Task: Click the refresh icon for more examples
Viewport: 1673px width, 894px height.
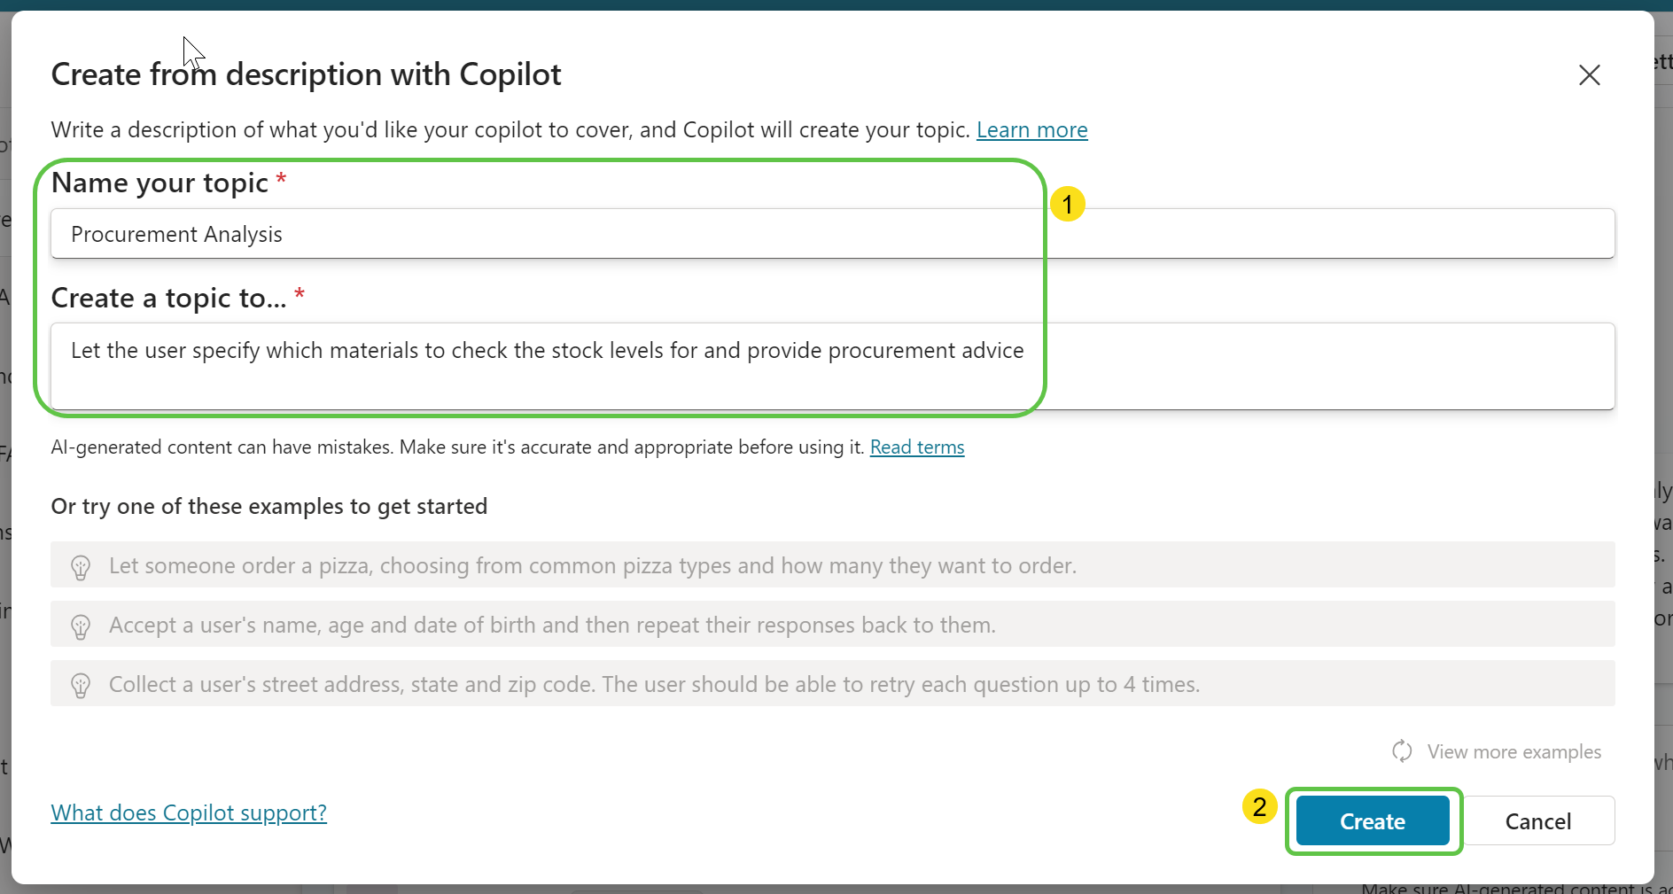Action: click(x=1402, y=751)
